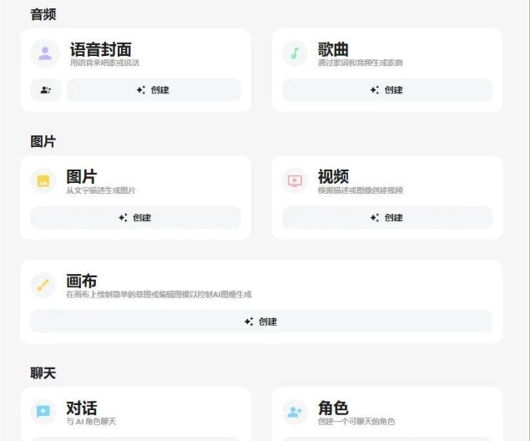Viewport: 530px width, 441px height.
Task: Click the 语音封面 purple person icon
Action: tap(45, 54)
